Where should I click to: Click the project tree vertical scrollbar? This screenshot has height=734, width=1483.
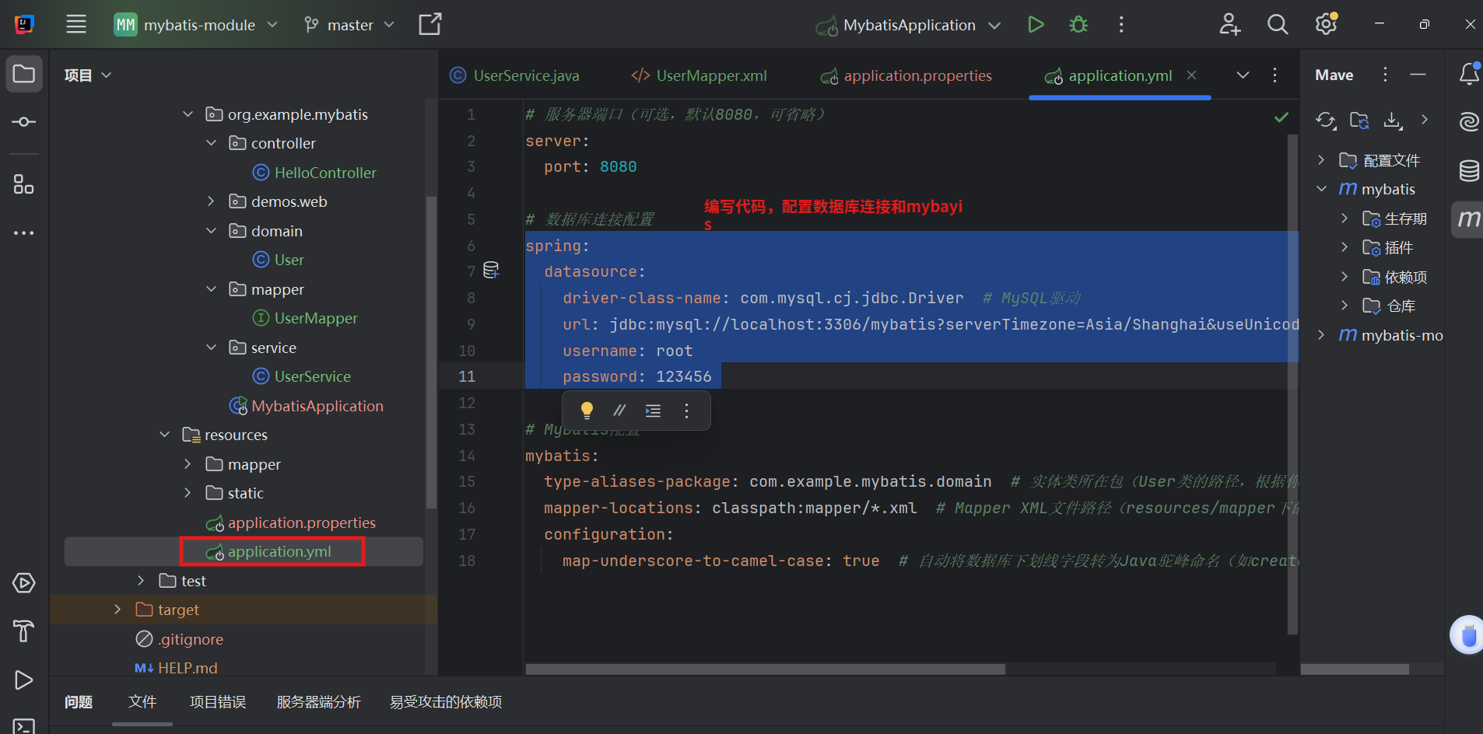pyautogui.click(x=431, y=353)
